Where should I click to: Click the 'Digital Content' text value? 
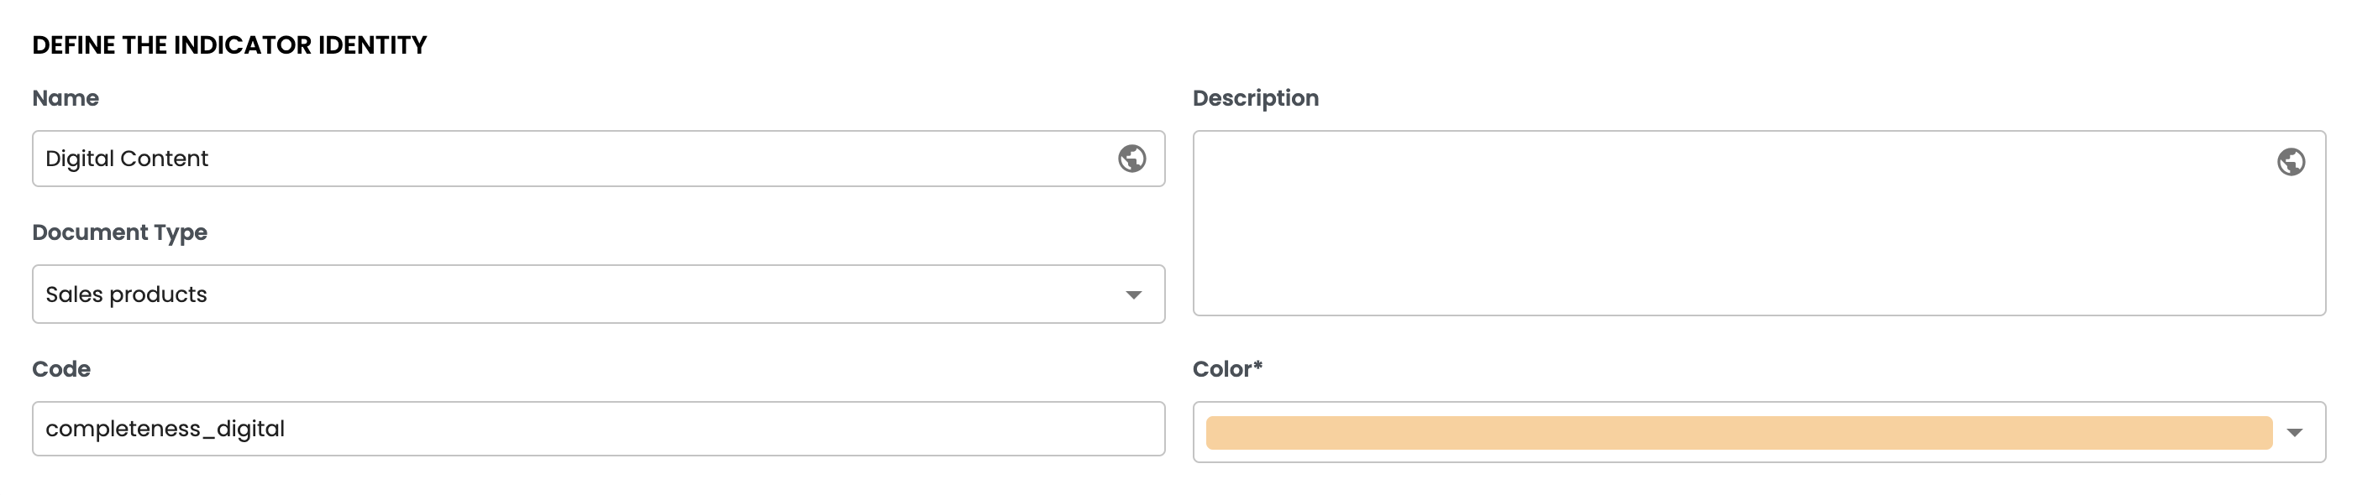[126, 159]
